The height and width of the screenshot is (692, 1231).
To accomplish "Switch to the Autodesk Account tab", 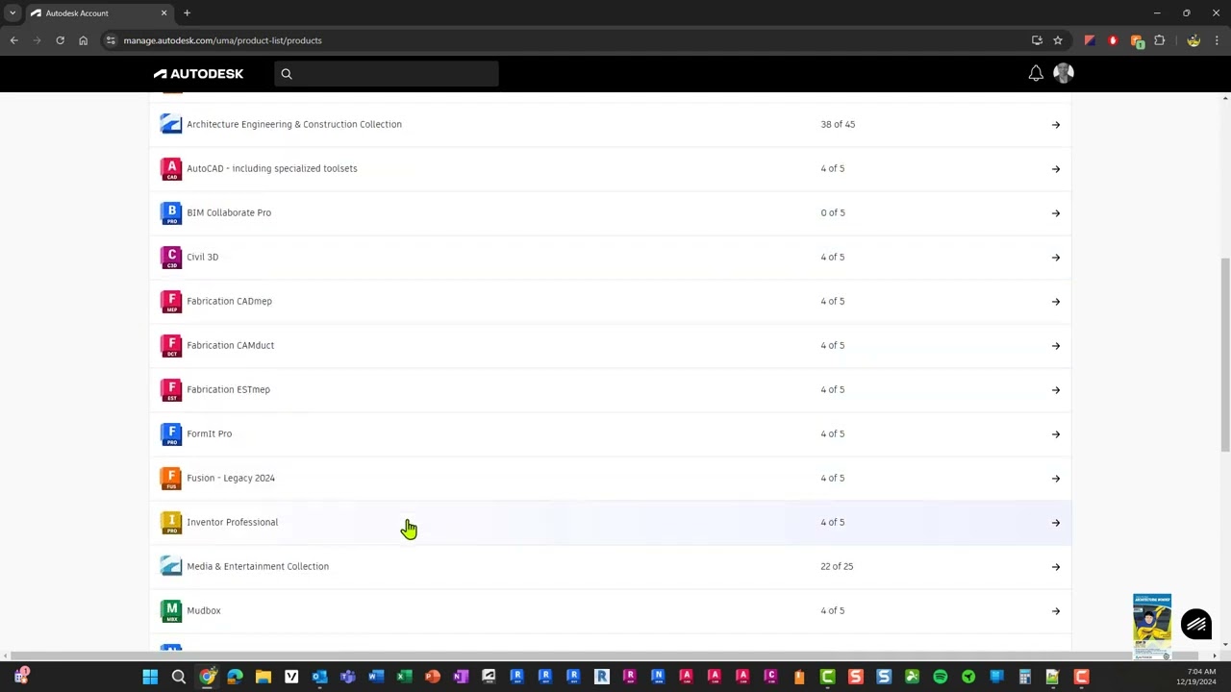I will [99, 12].
